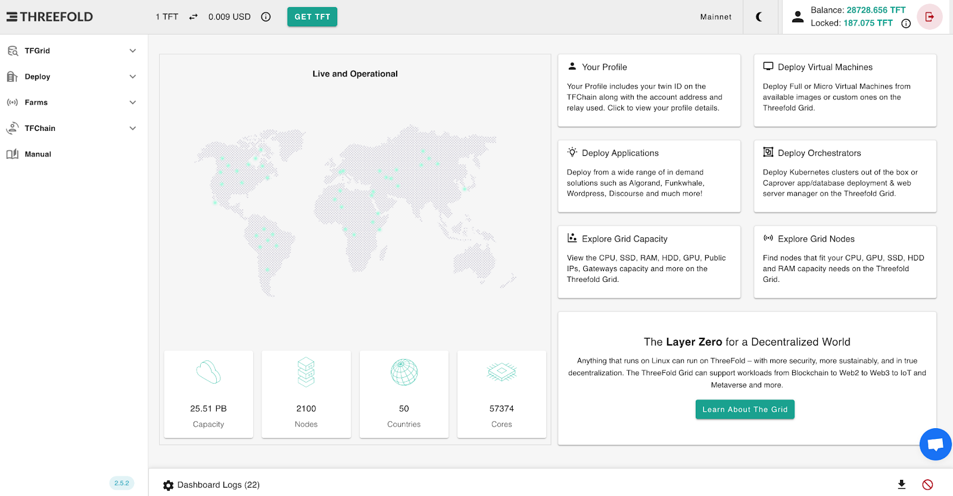953x496 pixels.
Task: Click the Deploy sidebar icon
Action: pyautogui.click(x=12, y=76)
